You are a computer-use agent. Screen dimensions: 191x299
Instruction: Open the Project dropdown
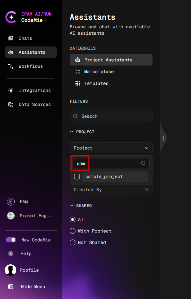pos(111,148)
